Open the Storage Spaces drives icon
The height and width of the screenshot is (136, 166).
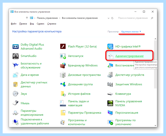click(x=63, y=75)
